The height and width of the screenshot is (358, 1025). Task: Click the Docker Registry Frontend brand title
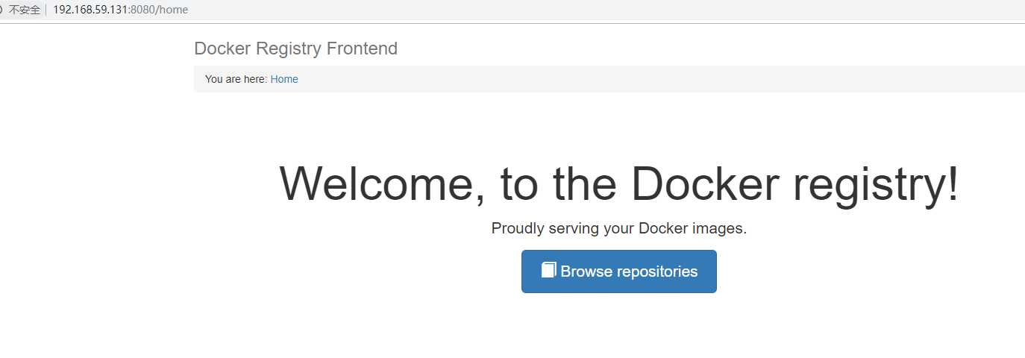(295, 48)
